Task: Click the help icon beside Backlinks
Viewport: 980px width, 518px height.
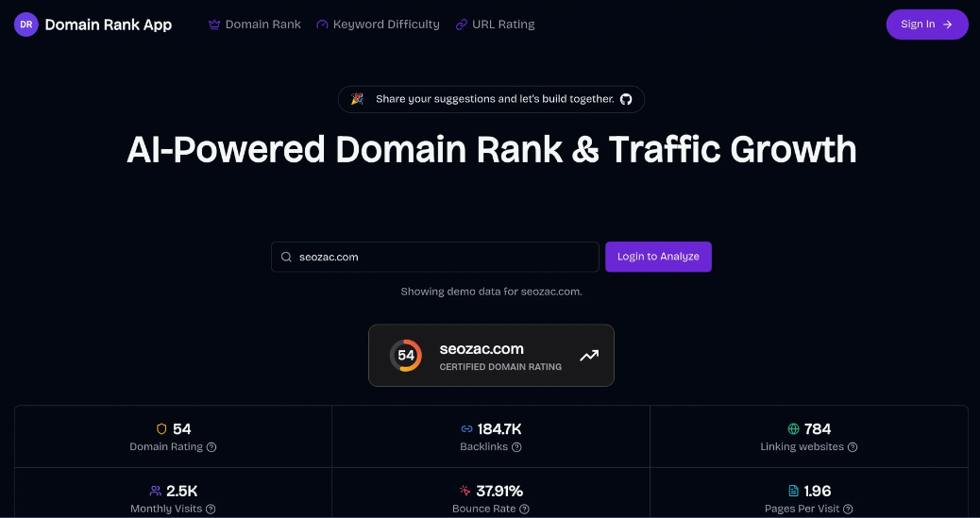Action: point(516,447)
